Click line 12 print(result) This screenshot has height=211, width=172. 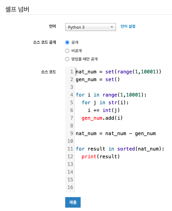pos(101,156)
